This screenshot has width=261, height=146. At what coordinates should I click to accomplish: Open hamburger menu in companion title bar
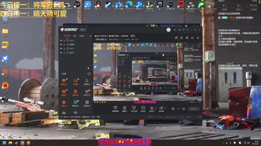click(x=187, y=30)
